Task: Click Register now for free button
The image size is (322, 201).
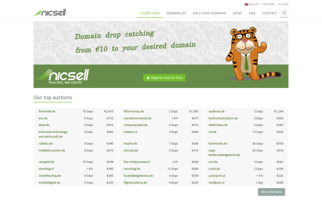Action: click(x=164, y=78)
